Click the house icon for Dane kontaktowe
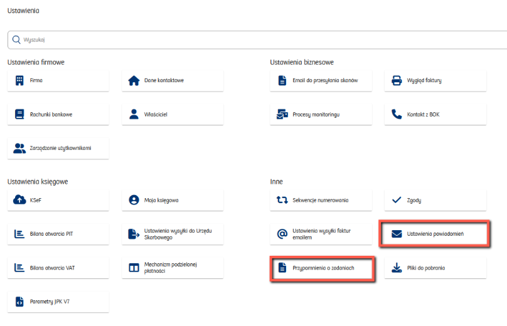 [134, 80]
